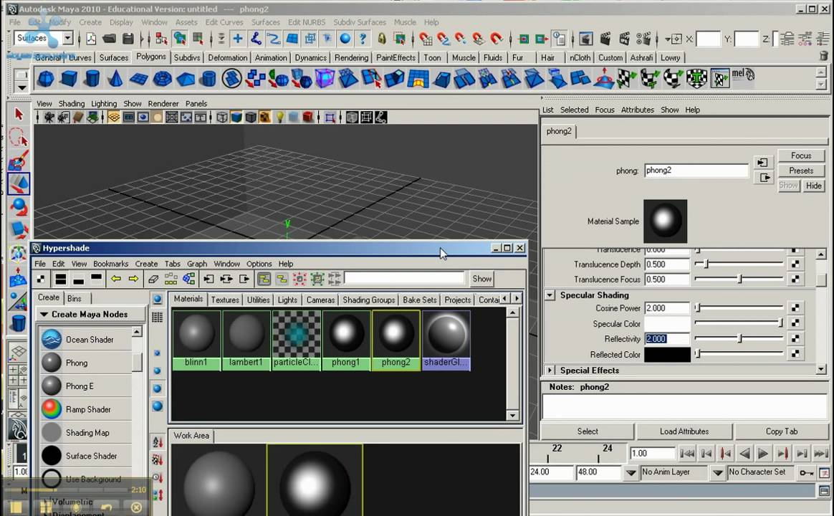Image resolution: width=834 pixels, height=516 pixels.
Task: Select the arrow Select tool in toolbox
Action: pyautogui.click(x=19, y=114)
